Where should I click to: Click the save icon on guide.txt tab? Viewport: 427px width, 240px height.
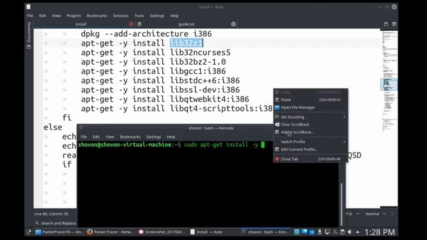(x=139, y=24)
